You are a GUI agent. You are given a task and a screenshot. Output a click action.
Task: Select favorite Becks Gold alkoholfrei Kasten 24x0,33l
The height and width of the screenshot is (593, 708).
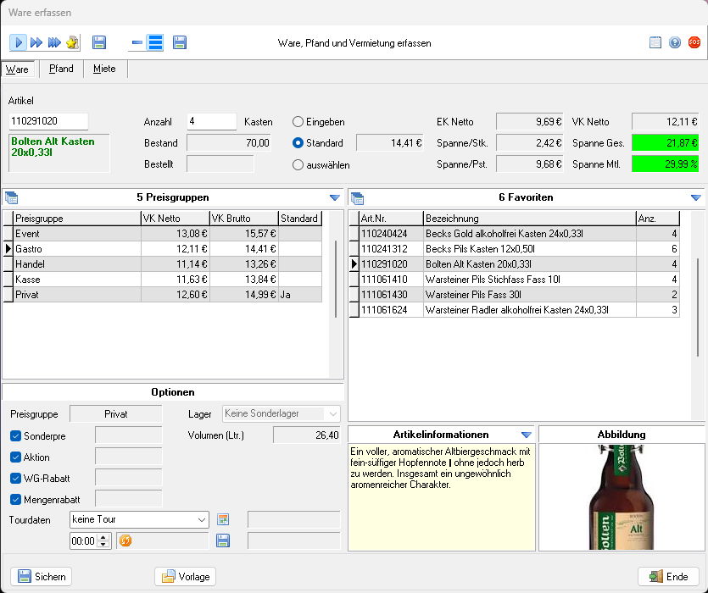pos(515,234)
